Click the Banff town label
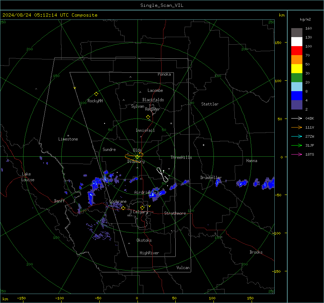324x303 pixels. 59,201
